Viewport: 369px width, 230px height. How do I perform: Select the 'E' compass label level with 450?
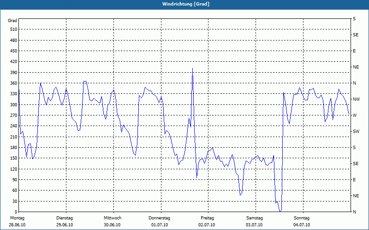click(x=354, y=51)
